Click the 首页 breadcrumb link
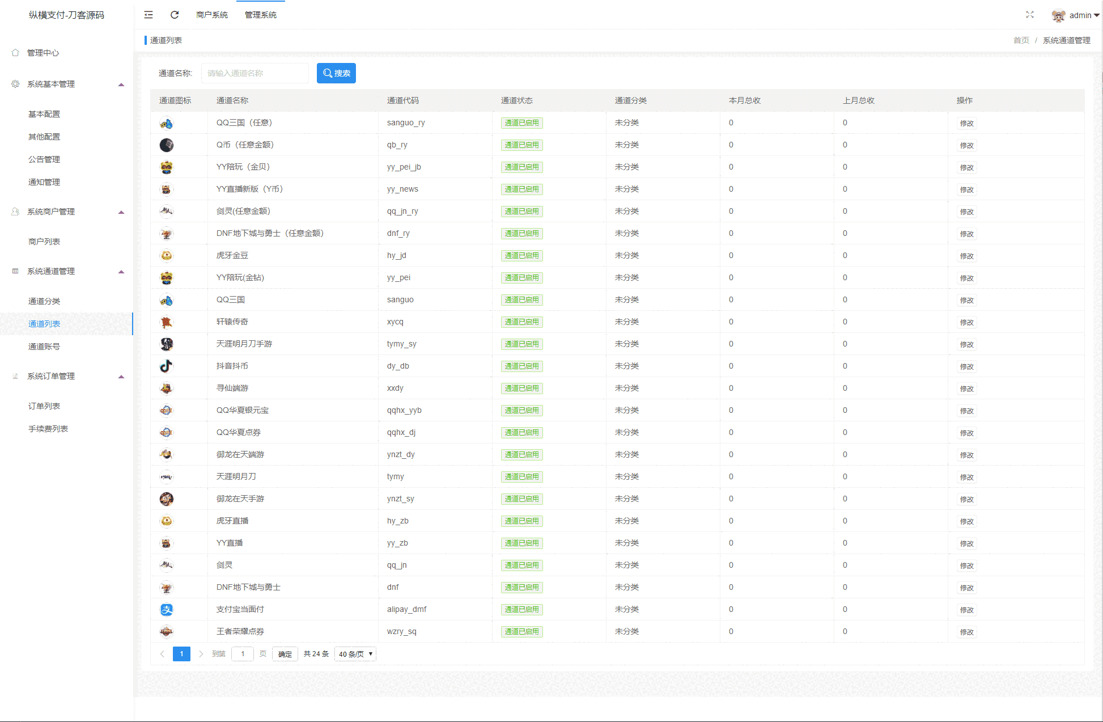The width and height of the screenshot is (1103, 722). pyautogui.click(x=1021, y=40)
